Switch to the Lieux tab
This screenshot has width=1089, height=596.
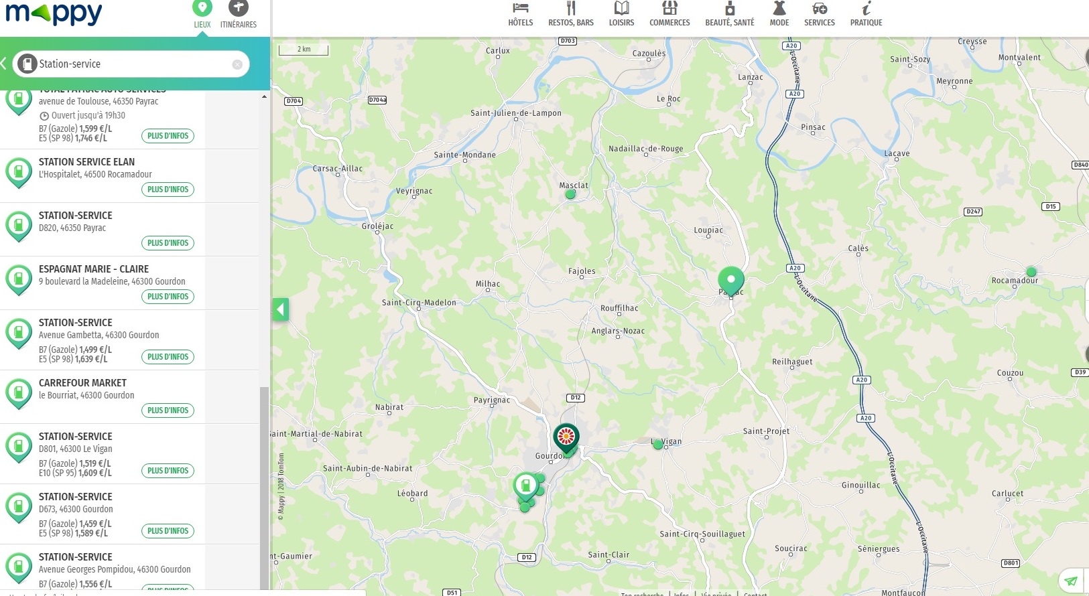point(202,15)
